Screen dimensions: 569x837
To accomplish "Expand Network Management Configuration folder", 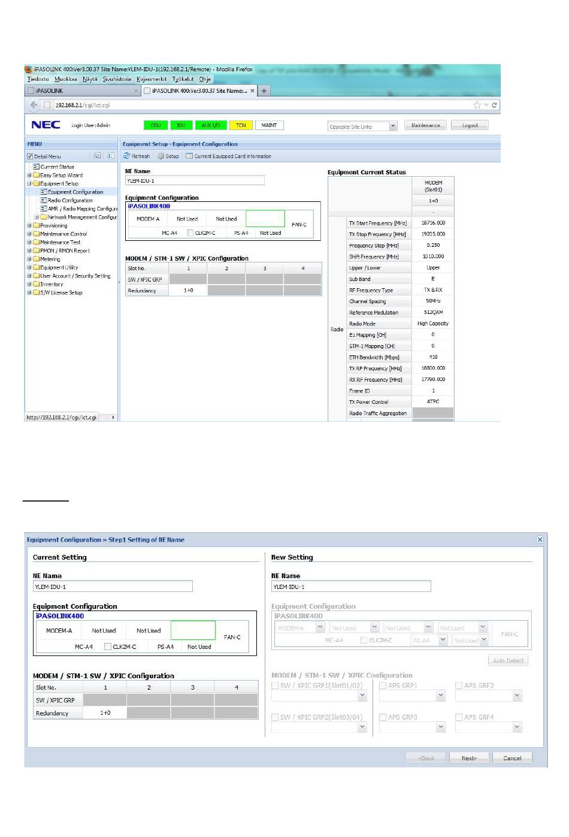I will pyautogui.click(x=37, y=217).
